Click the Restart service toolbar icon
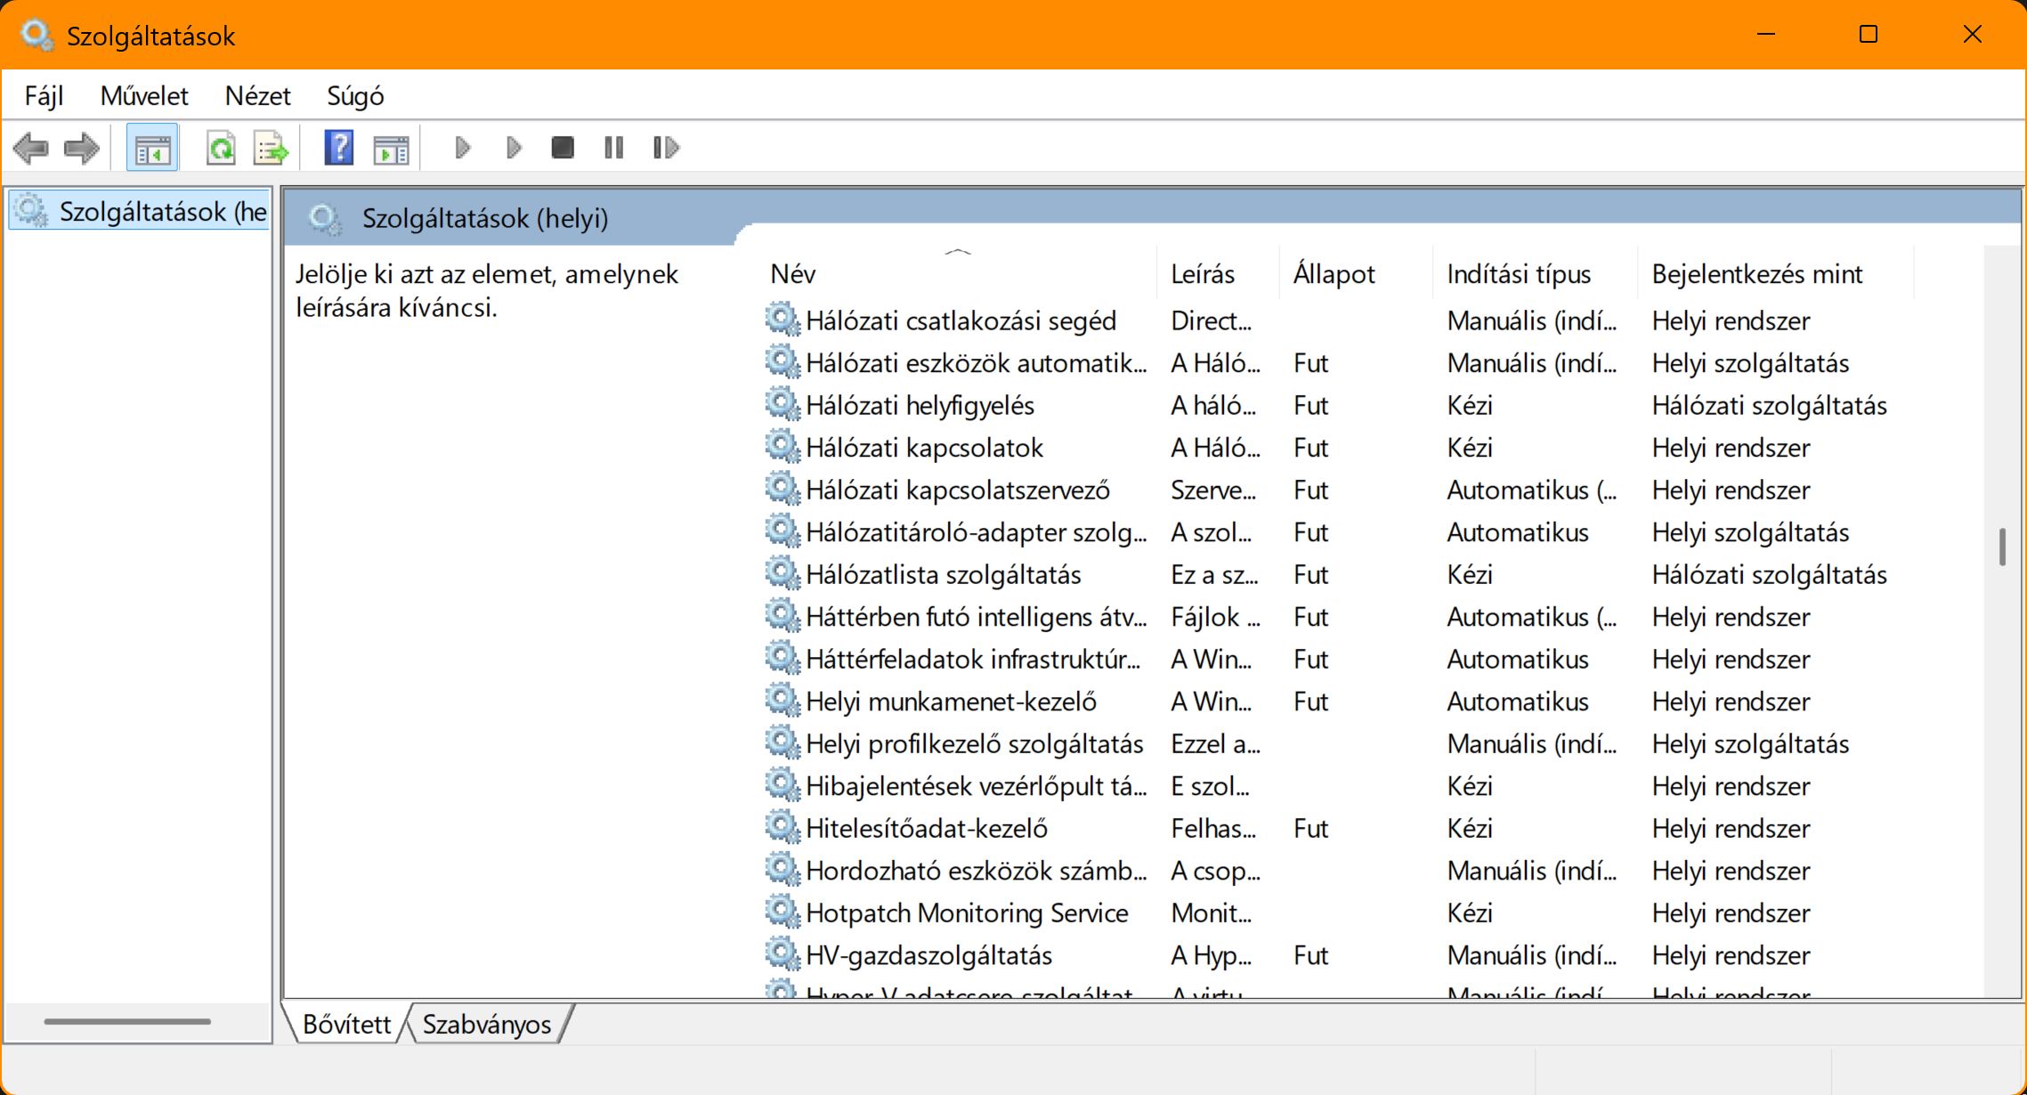Image resolution: width=2027 pixels, height=1095 pixels. 666,148
